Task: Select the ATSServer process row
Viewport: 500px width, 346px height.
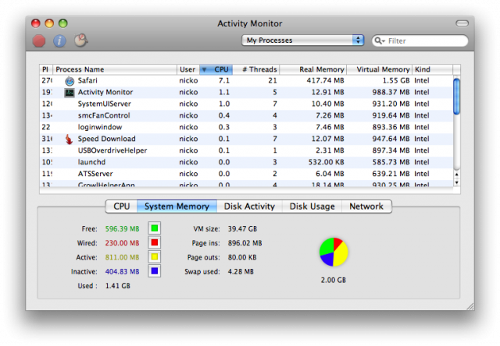Action: tap(246, 174)
